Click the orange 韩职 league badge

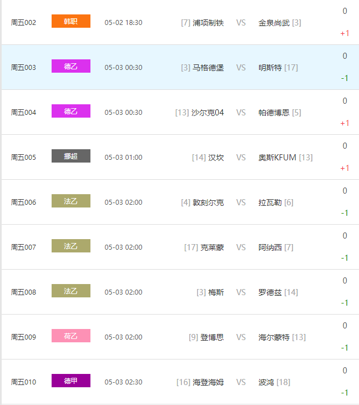(70, 22)
